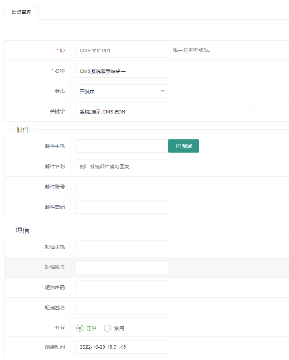Click the 状态 dropdown arrow

[x=162, y=91]
